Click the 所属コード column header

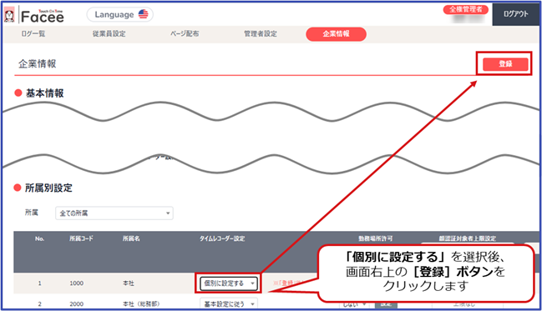[x=81, y=238]
